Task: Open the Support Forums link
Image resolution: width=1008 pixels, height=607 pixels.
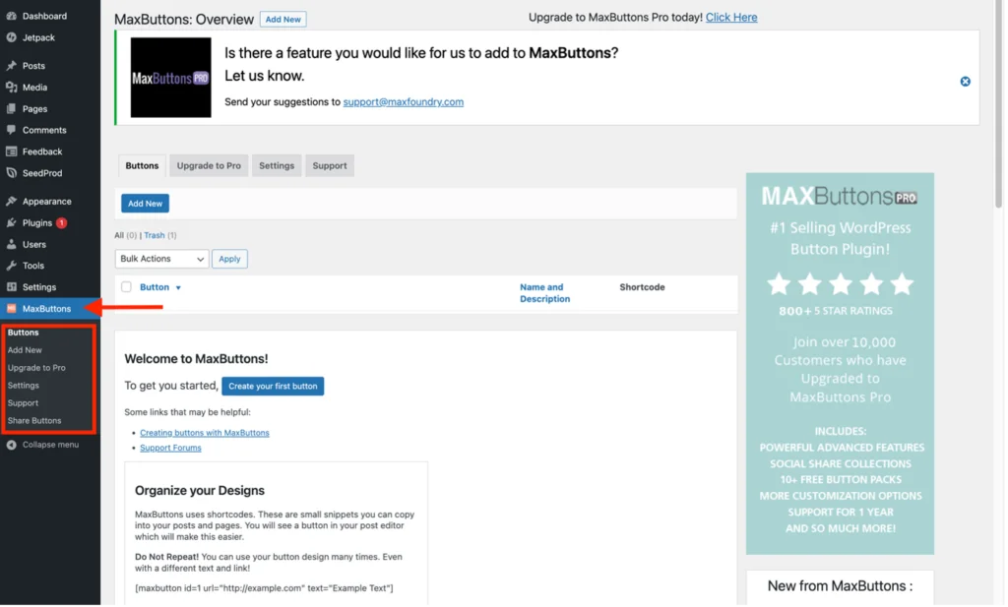Action: click(x=171, y=449)
